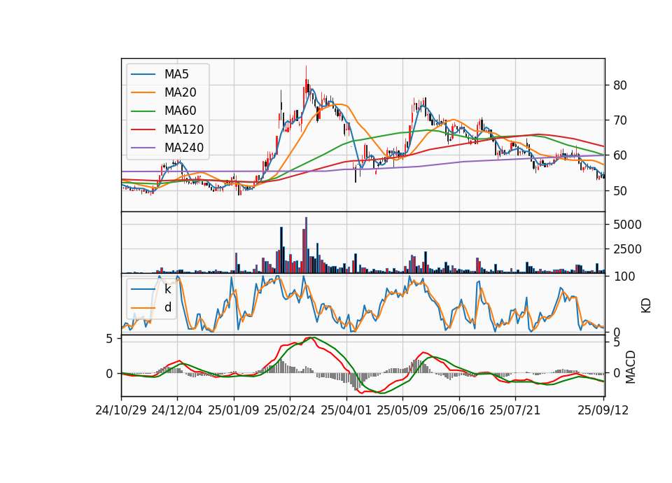
Task: Click the tallest volume bar above 5000
Action: [x=306, y=245]
